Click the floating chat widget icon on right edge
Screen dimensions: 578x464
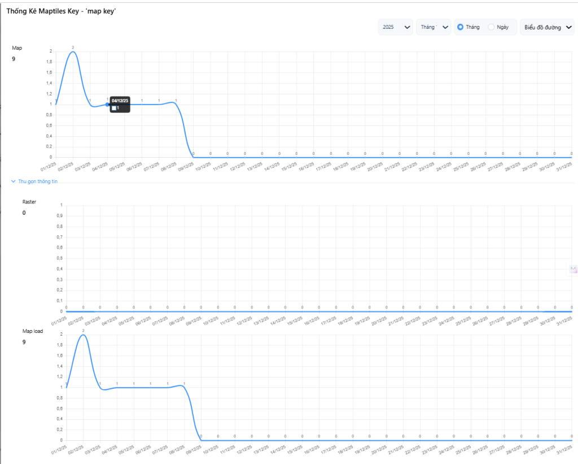[572, 269]
